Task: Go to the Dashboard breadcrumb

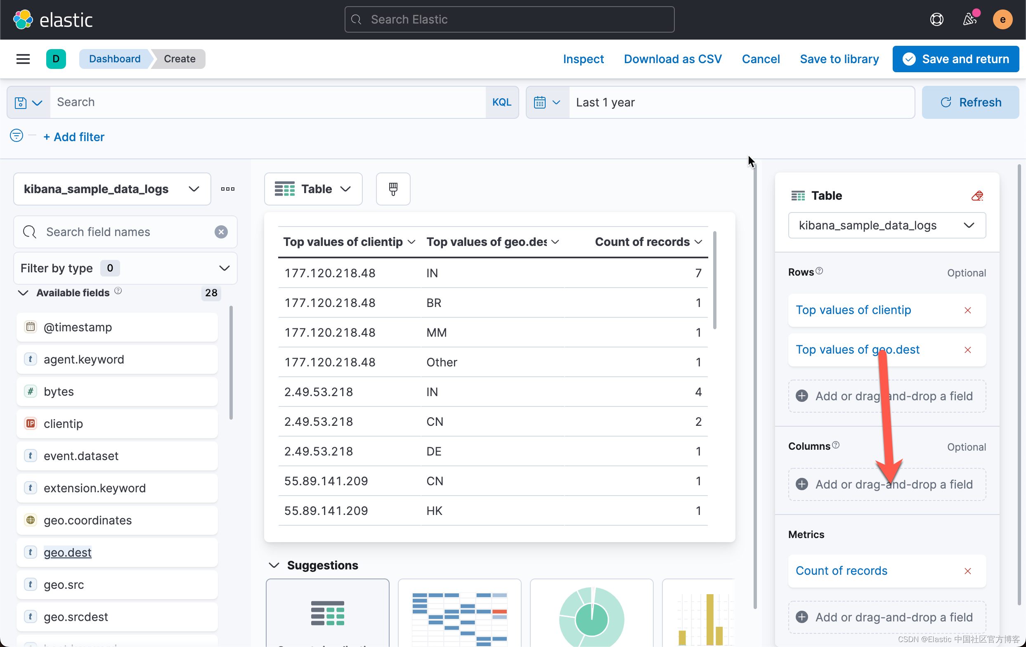Action: pos(115,59)
